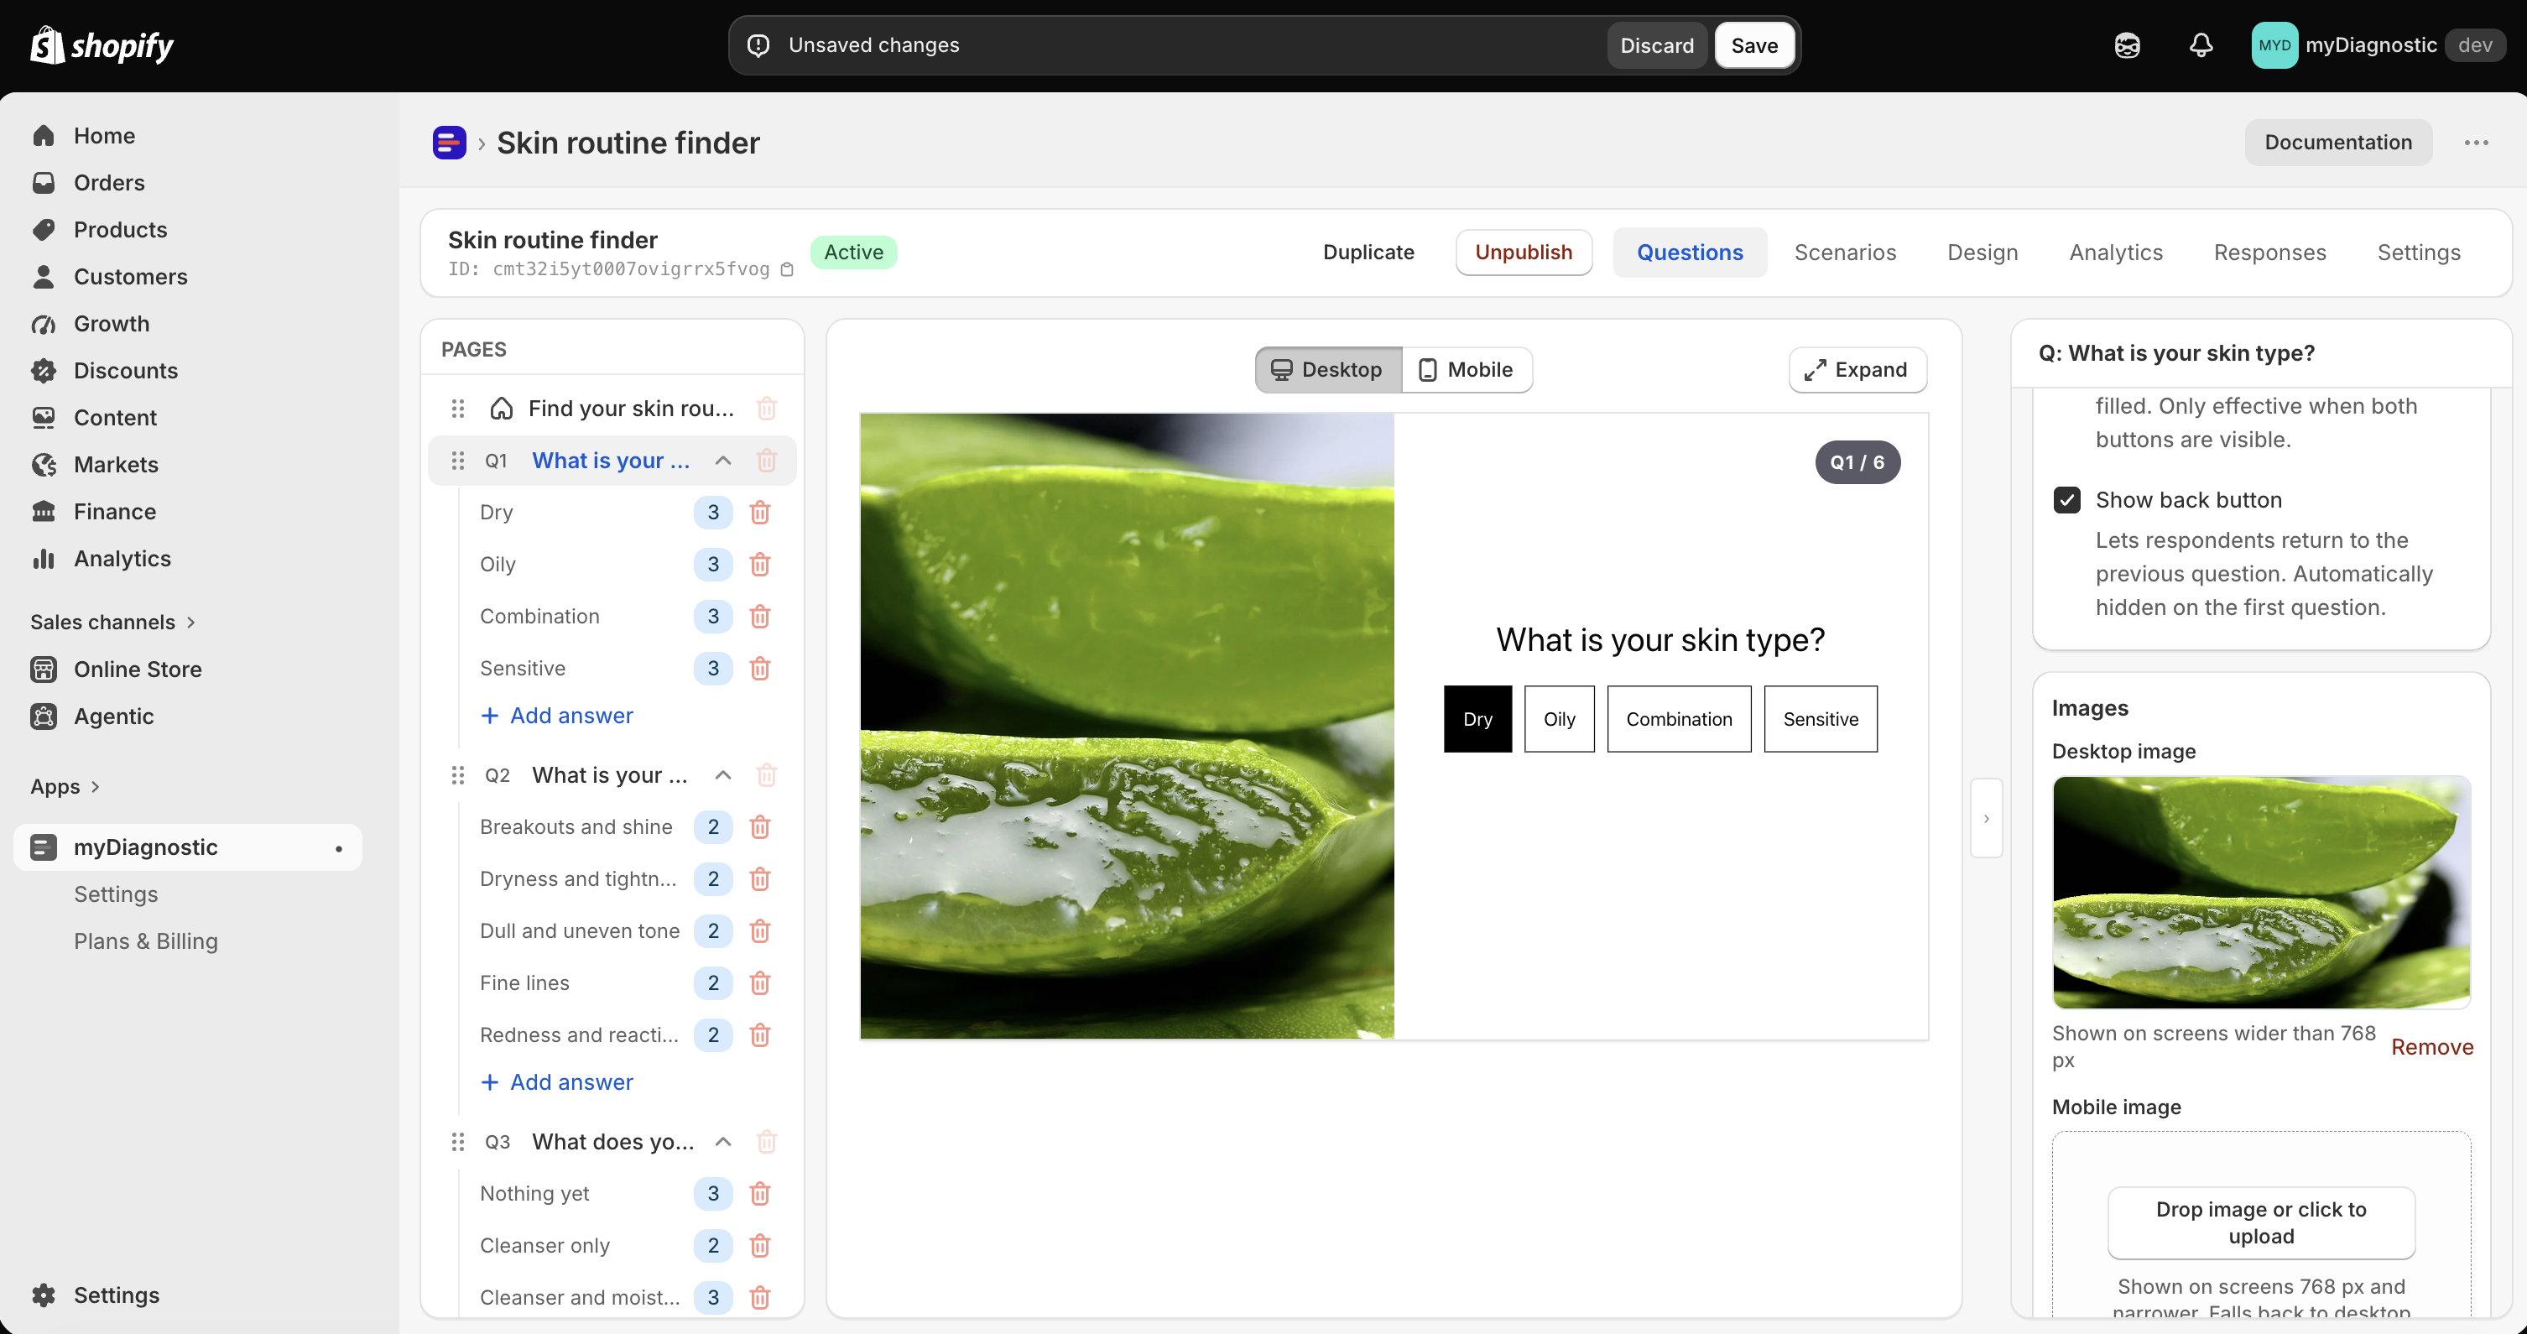This screenshot has height=1334, width=2527.
Task: Collapse the right side panel arrow
Action: coord(1987,818)
